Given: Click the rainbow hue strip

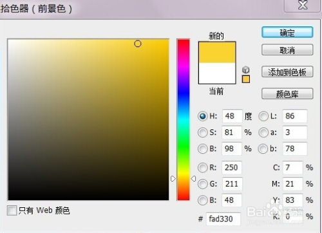Looking at the screenshot, I should pos(183,120).
